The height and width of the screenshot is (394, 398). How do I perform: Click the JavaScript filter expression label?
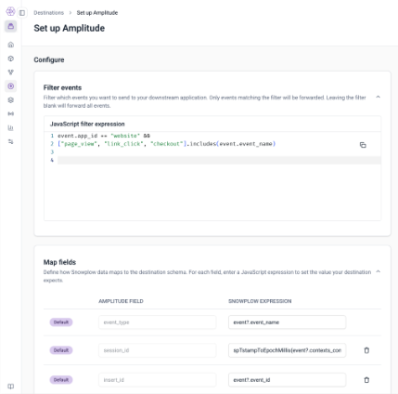pos(87,124)
